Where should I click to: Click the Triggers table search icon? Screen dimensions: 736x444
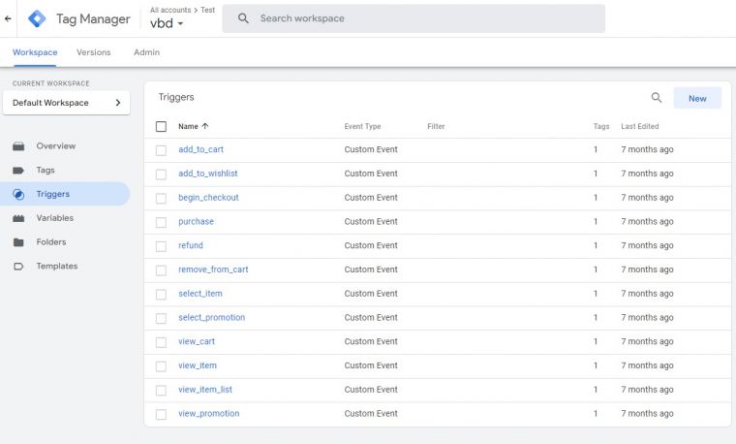point(657,98)
